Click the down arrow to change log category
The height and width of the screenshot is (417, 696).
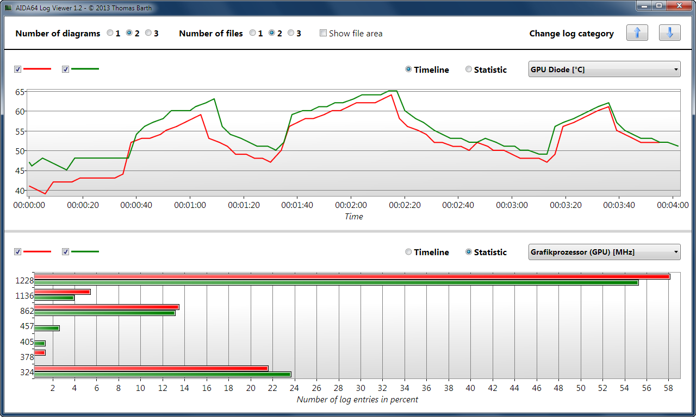pyautogui.click(x=670, y=33)
